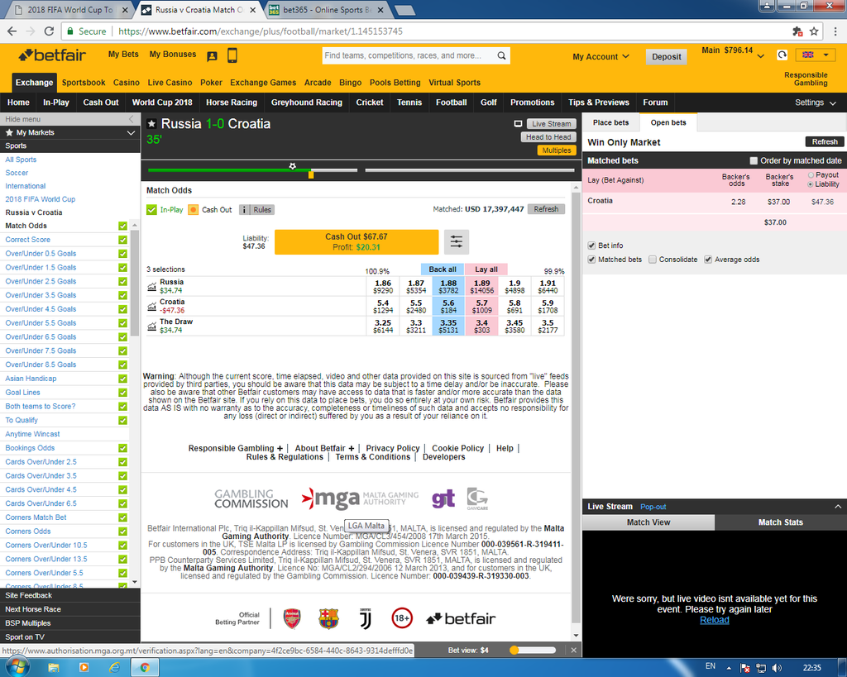Open the chart icon for The Draw
The height and width of the screenshot is (677, 847).
click(152, 326)
